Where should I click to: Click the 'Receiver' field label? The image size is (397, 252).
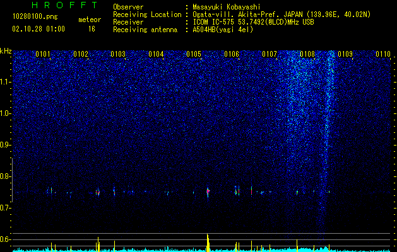tap(128, 22)
